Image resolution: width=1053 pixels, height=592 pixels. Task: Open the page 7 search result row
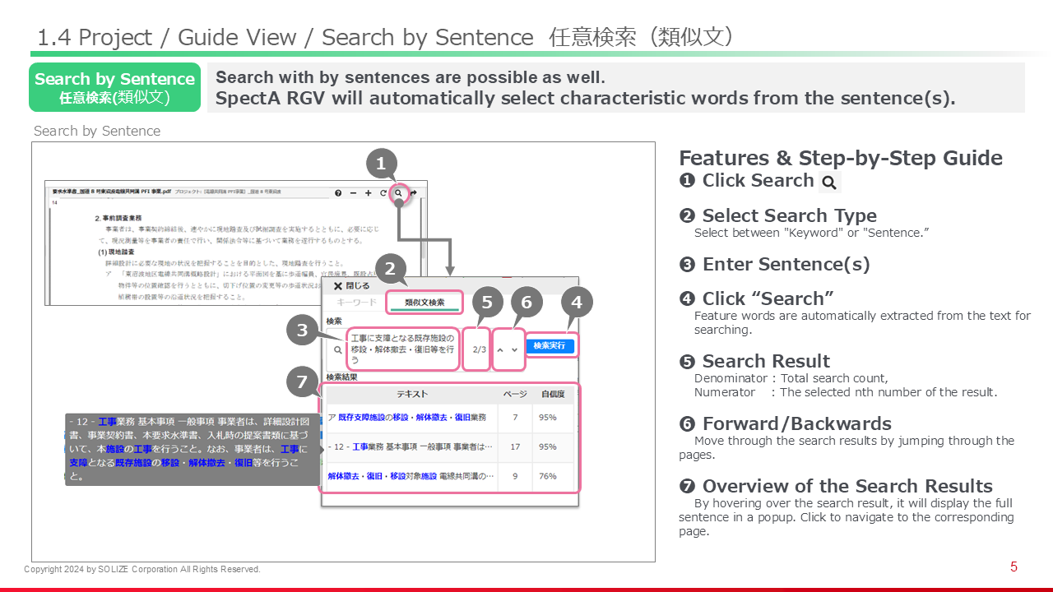pos(451,418)
